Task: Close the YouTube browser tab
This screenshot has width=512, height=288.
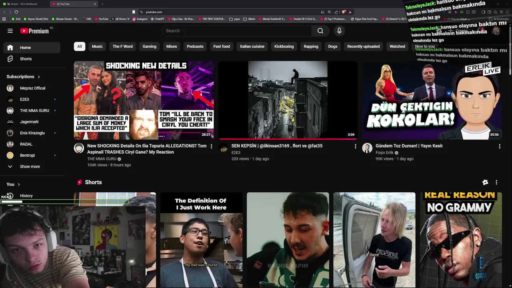Action: (x=95, y=4)
